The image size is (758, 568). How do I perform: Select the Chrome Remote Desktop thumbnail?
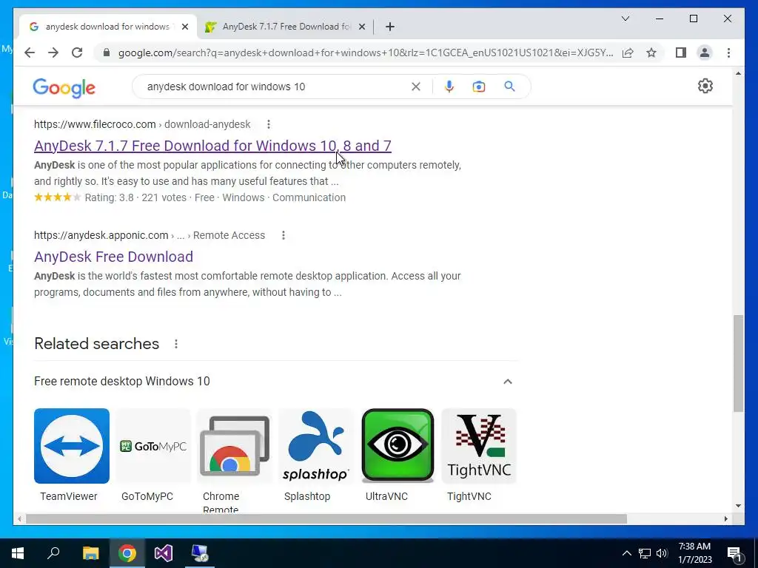[235, 446]
